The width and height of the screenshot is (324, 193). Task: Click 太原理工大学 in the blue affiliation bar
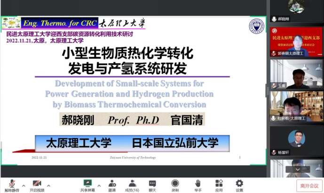pyautogui.click(x=79, y=143)
